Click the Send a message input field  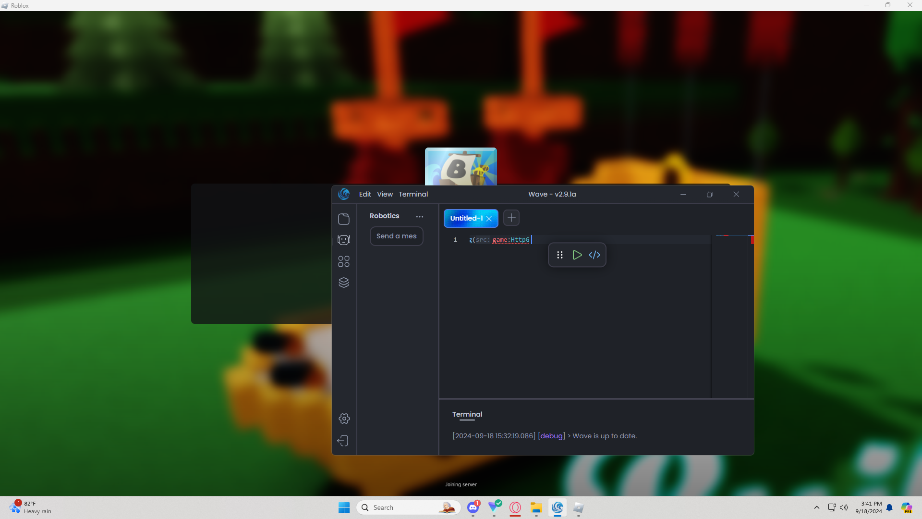(x=396, y=236)
